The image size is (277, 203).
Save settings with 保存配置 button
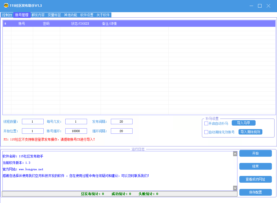(255, 192)
